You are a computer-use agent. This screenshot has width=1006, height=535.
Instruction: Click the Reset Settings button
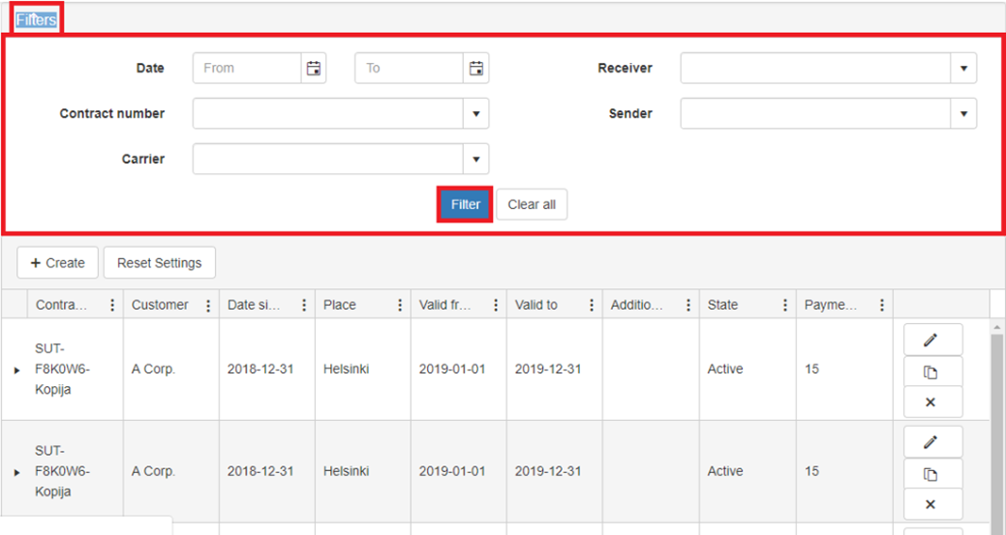159,263
